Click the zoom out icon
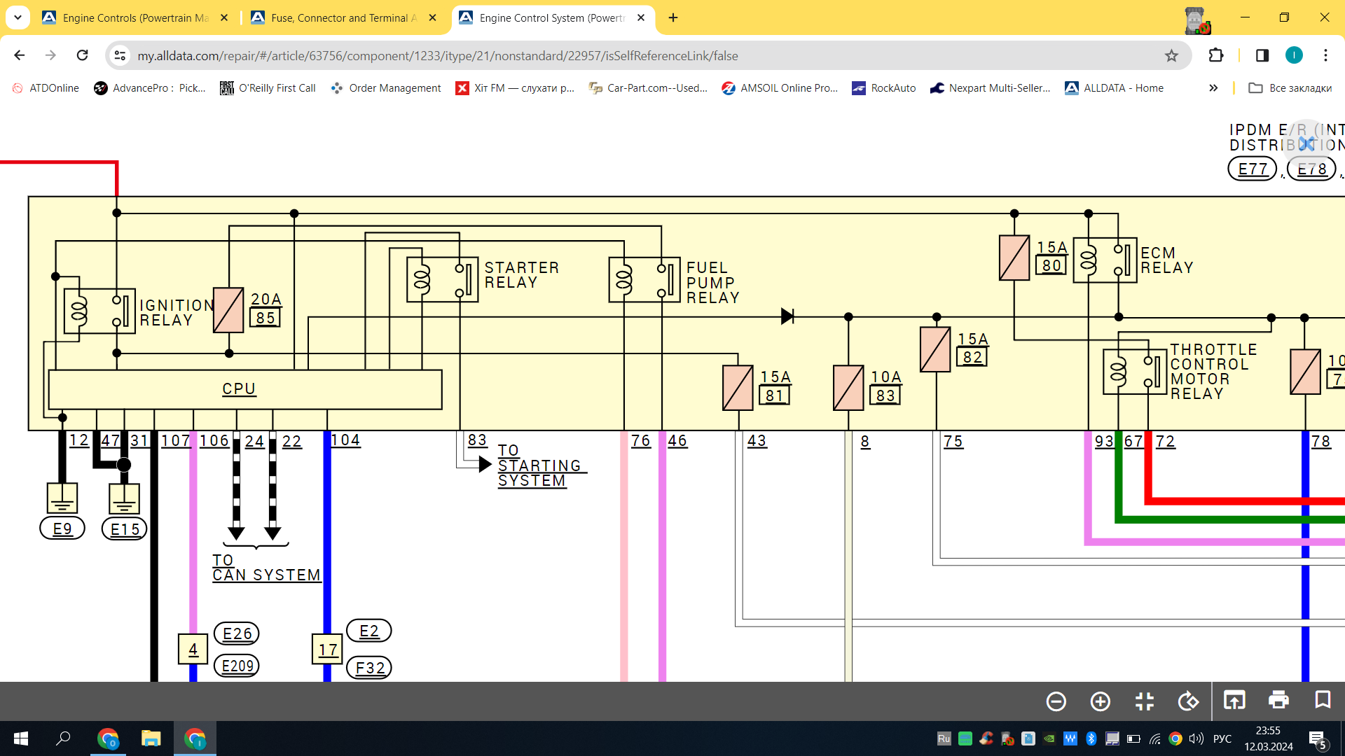This screenshot has height=756, width=1345. click(x=1056, y=701)
